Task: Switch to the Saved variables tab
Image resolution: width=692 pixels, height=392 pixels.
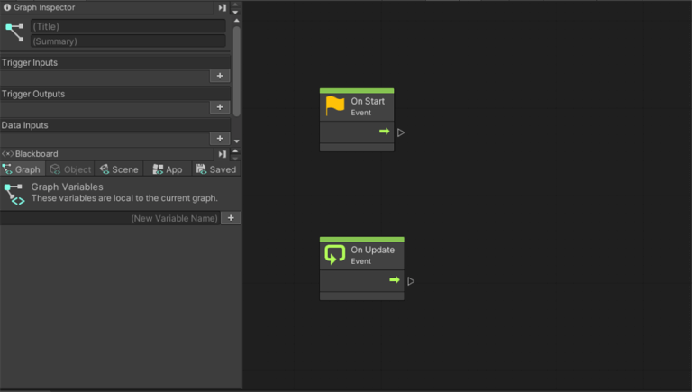Action: 216,169
